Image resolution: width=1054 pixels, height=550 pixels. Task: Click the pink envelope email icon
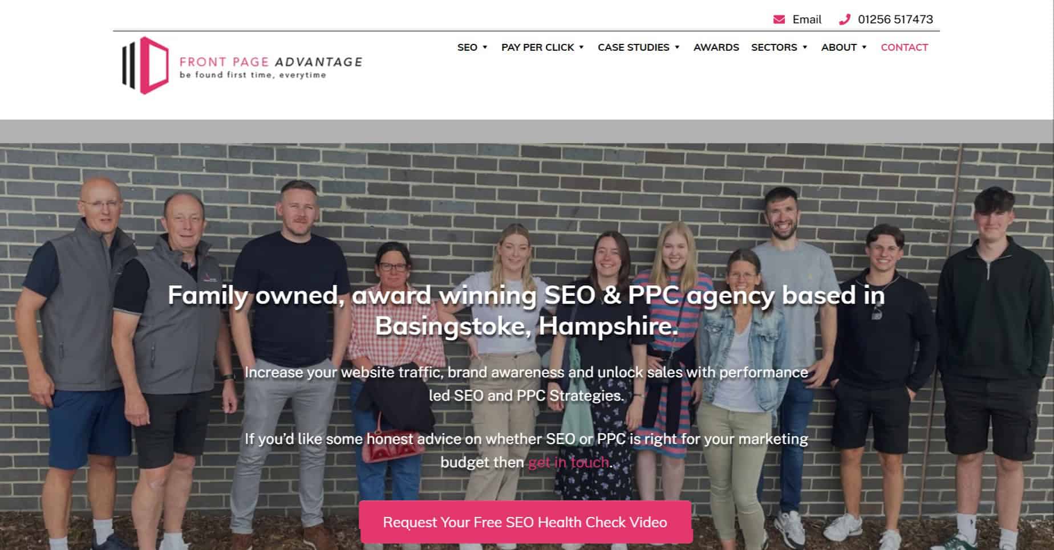(x=779, y=19)
